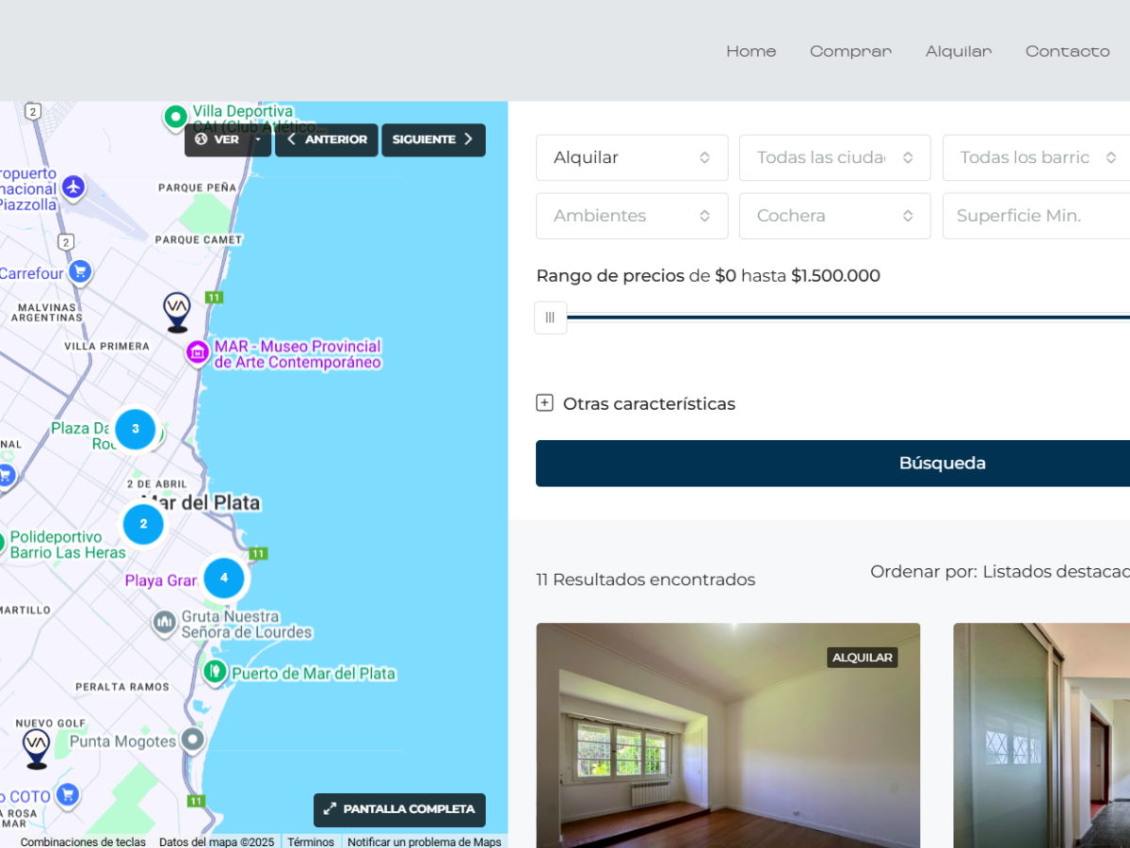Screen dimensions: 1130x848
Task: Click the Búsqueda search button
Action: 942,464
